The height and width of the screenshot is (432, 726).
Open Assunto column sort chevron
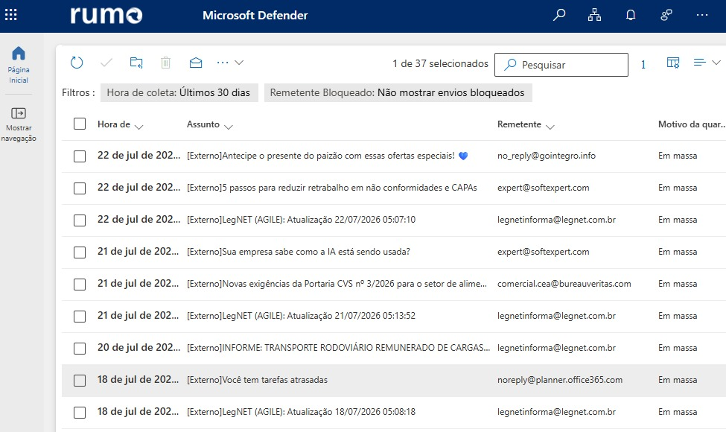pyautogui.click(x=229, y=127)
